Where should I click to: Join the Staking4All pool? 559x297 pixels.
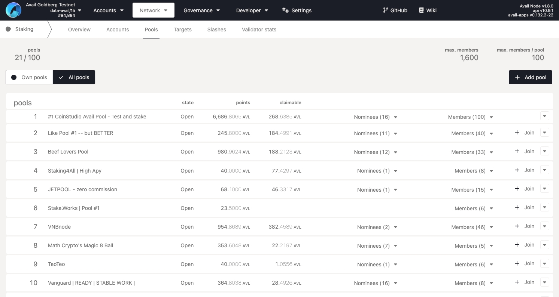(525, 170)
